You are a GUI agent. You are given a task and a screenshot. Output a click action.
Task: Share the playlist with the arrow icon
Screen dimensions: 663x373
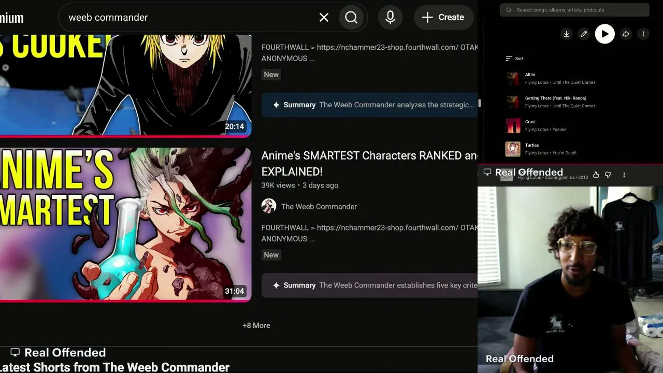tap(626, 34)
